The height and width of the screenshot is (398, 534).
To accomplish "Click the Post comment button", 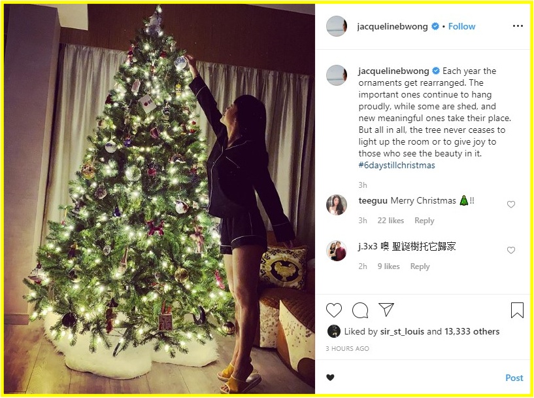I will pyautogui.click(x=514, y=378).
